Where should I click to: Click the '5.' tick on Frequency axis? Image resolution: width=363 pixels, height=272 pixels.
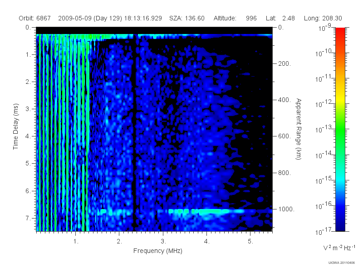click(250, 241)
